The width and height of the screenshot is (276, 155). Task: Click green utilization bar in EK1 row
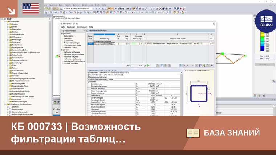[x=134, y=43]
